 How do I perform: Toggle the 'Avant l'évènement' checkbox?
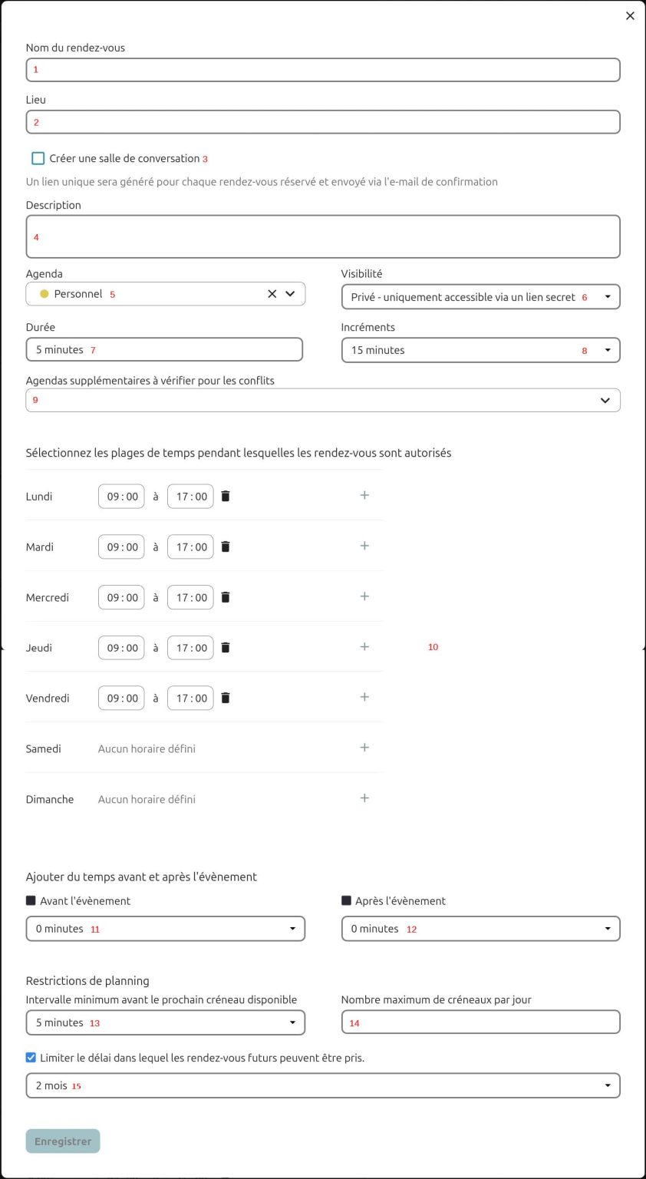31,901
